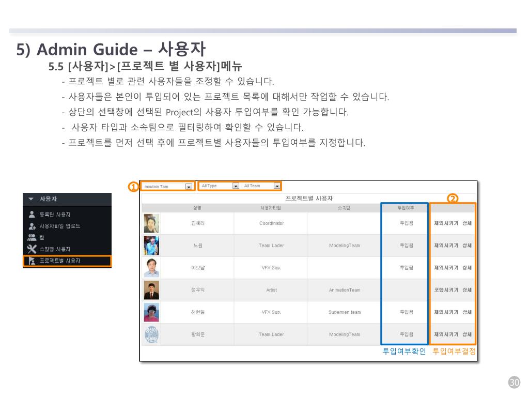Open 상세 details for 천현일
This screenshot has width=529, height=397.
pyautogui.click(x=467, y=312)
